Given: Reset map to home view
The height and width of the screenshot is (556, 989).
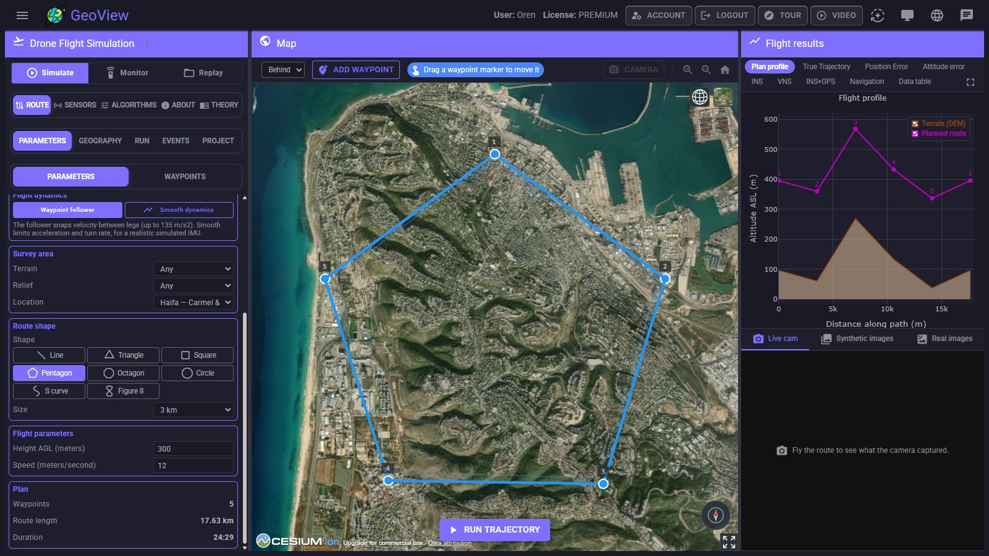Looking at the screenshot, I should [725, 70].
